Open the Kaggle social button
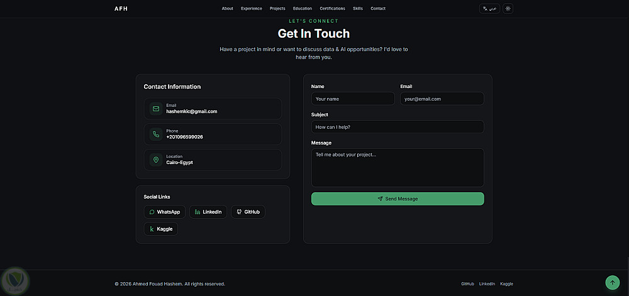 [161, 229]
